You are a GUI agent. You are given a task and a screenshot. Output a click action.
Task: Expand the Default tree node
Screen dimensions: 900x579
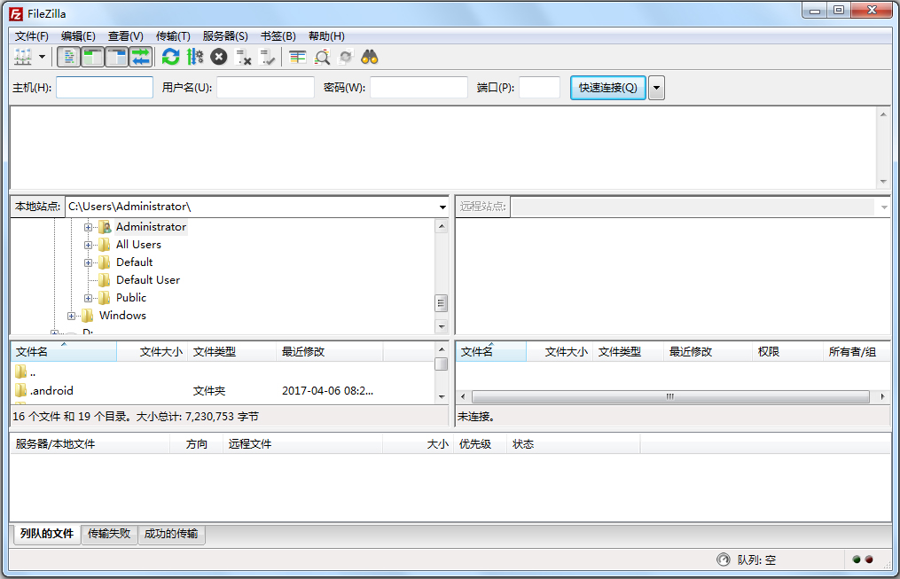click(x=88, y=262)
